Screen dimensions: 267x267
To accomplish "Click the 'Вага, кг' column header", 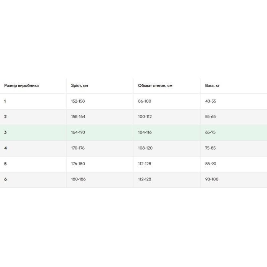I will click(212, 86).
